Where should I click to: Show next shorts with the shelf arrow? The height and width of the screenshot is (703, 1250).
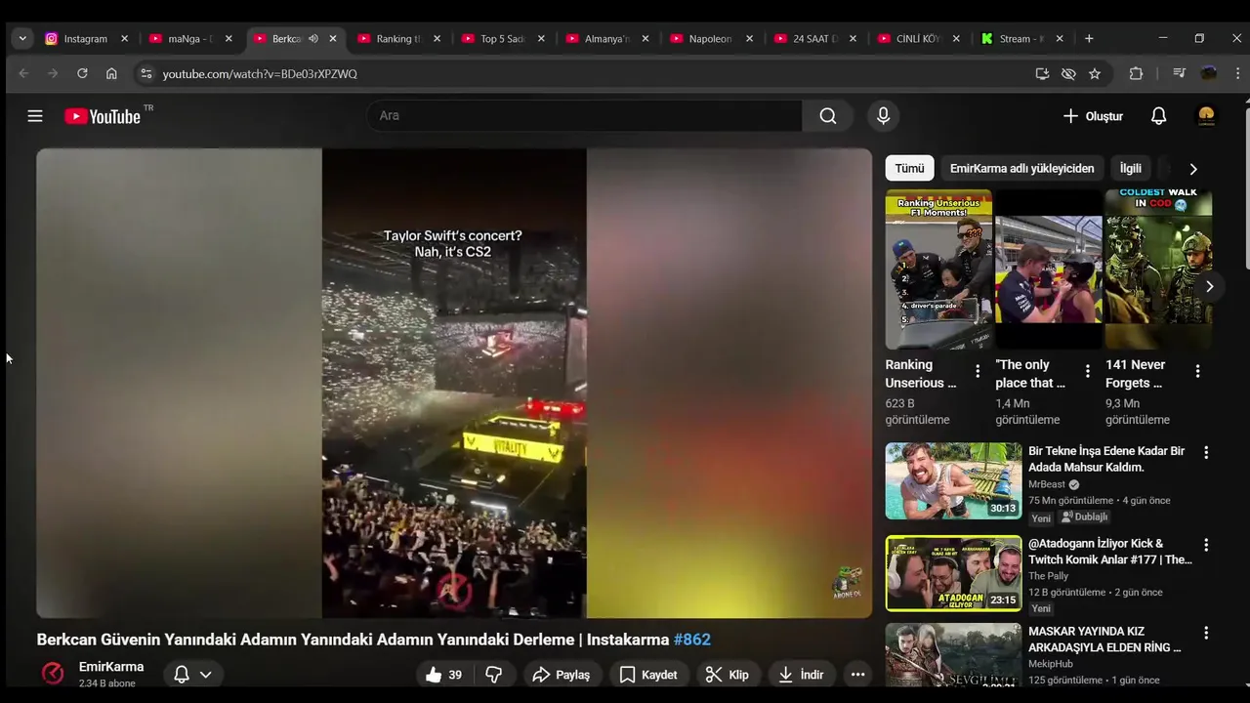tap(1209, 286)
